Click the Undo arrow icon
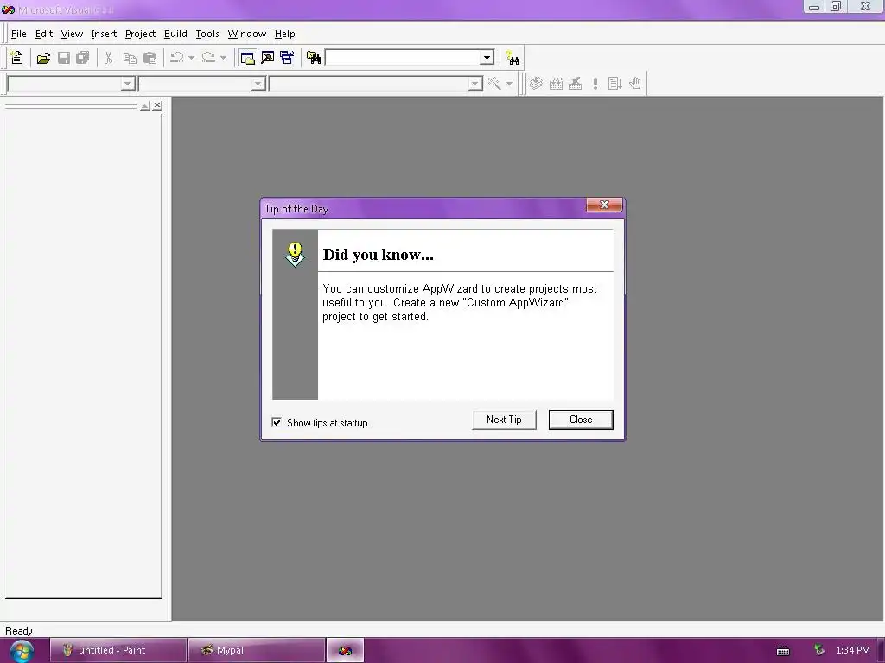The image size is (885, 663). (176, 58)
